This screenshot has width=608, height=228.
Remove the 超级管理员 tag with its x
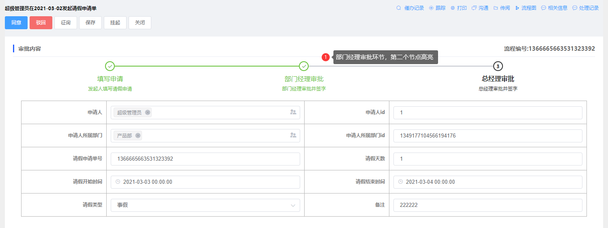click(148, 112)
